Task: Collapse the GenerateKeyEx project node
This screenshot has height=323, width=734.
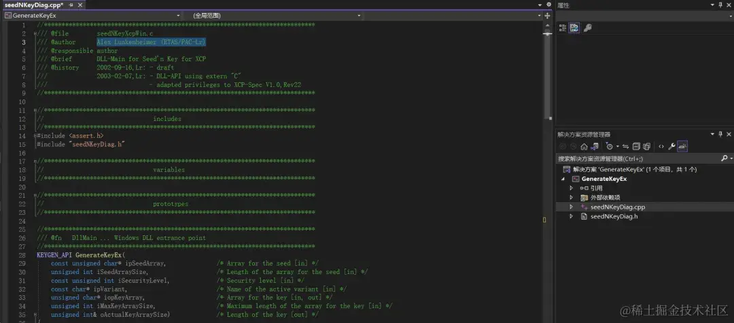Action: 563,179
